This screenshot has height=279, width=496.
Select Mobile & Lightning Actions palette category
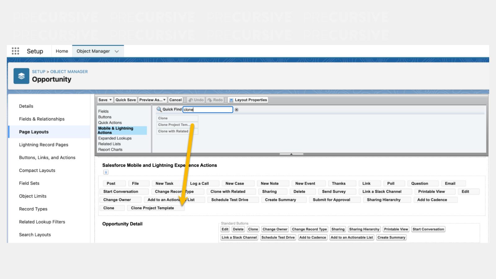coord(122,130)
